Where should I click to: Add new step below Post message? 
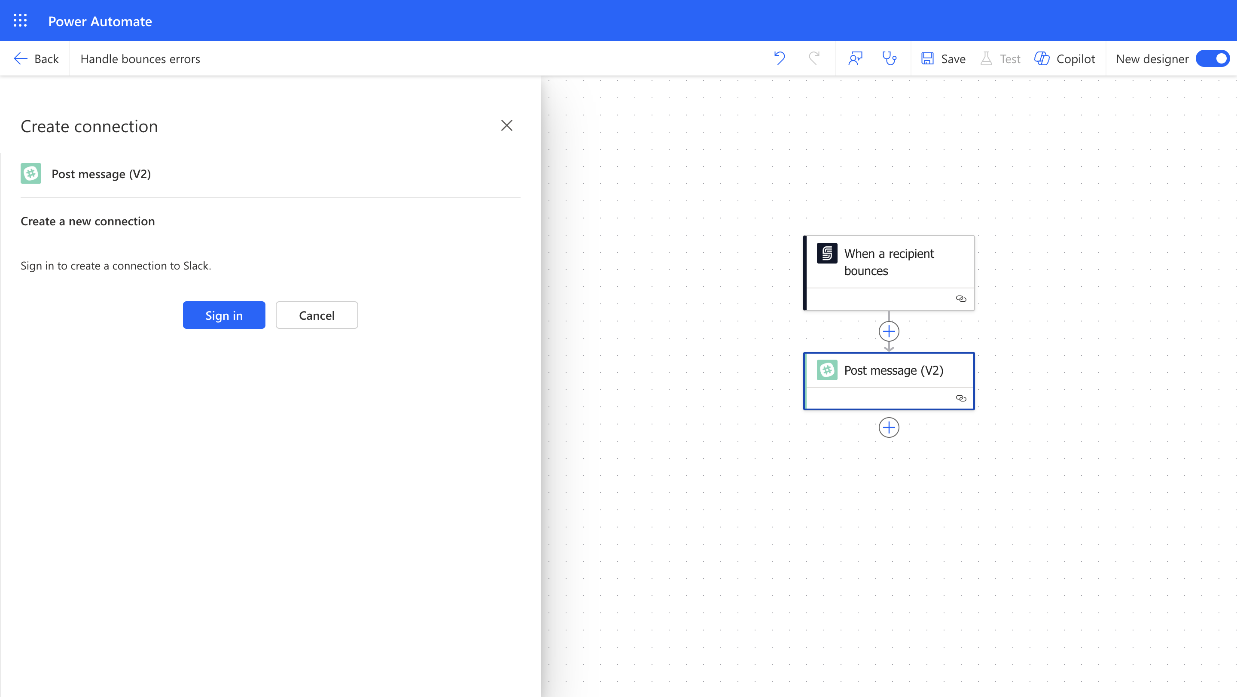coord(889,427)
